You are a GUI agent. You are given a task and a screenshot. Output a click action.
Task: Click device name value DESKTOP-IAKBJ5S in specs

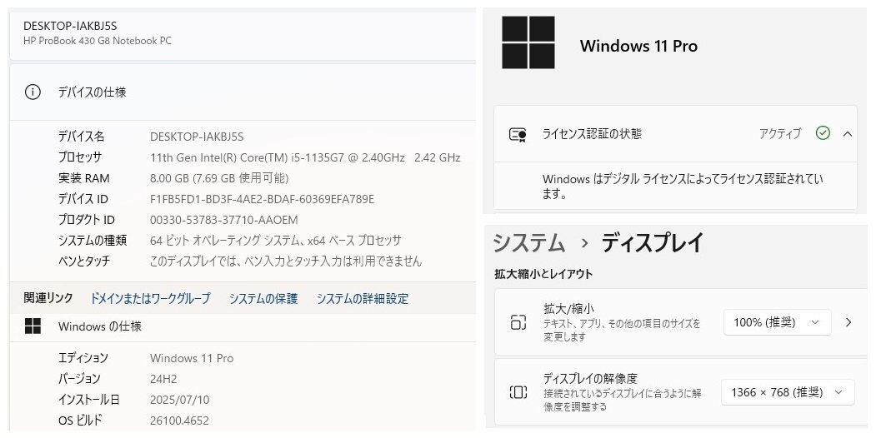pyautogui.click(x=197, y=137)
